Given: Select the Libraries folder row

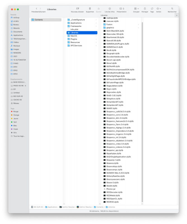Looking at the screenshot, I should tap(82, 33).
